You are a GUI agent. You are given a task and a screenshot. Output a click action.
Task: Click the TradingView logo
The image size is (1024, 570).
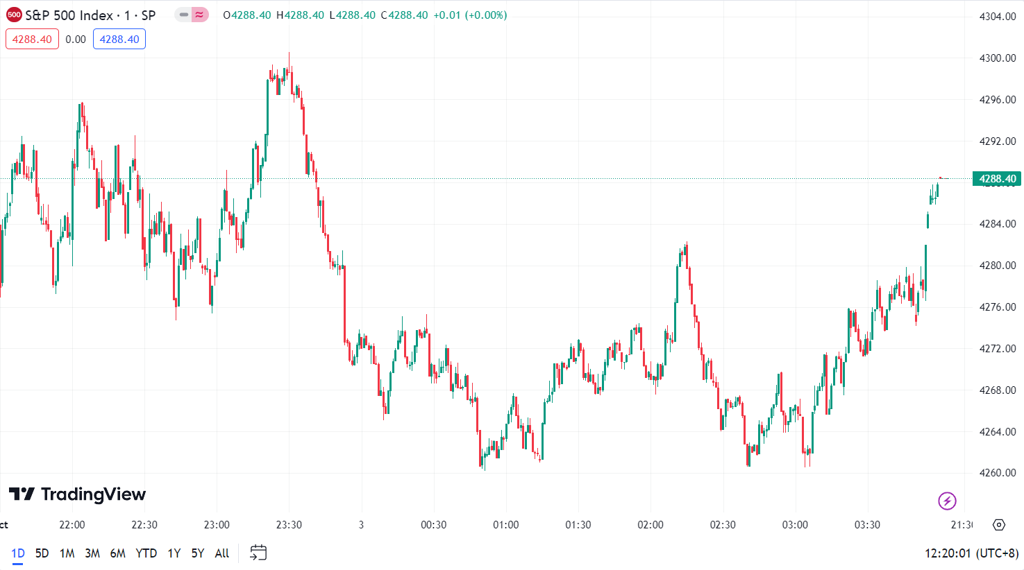click(77, 494)
